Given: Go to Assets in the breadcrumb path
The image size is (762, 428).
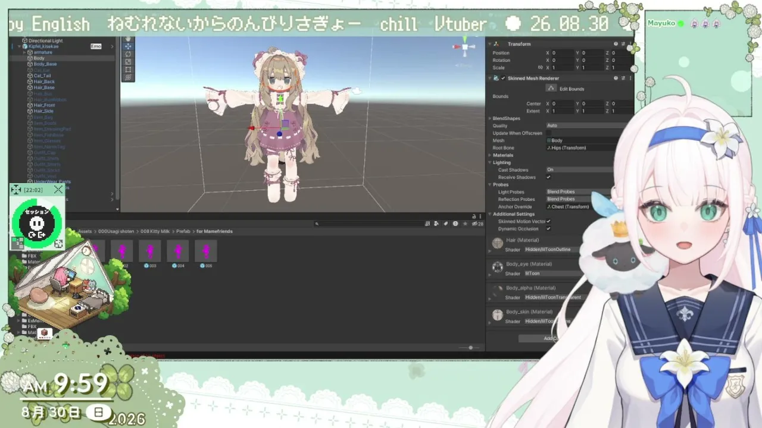Looking at the screenshot, I should pos(85,231).
